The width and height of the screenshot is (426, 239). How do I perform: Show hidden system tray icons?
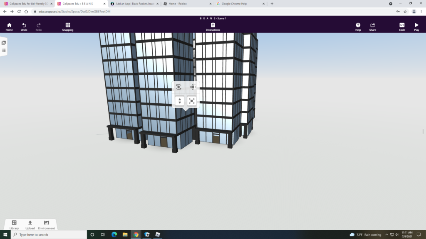[x=386, y=235]
